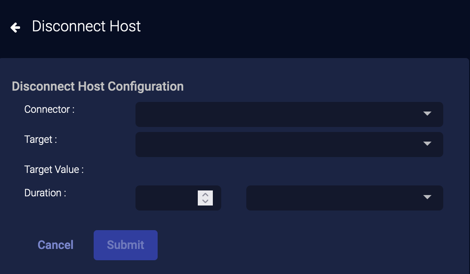Viewport: 470px width, 274px height.
Task: Increase Duration with the up stepper arrow
Action: pyautogui.click(x=205, y=195)
